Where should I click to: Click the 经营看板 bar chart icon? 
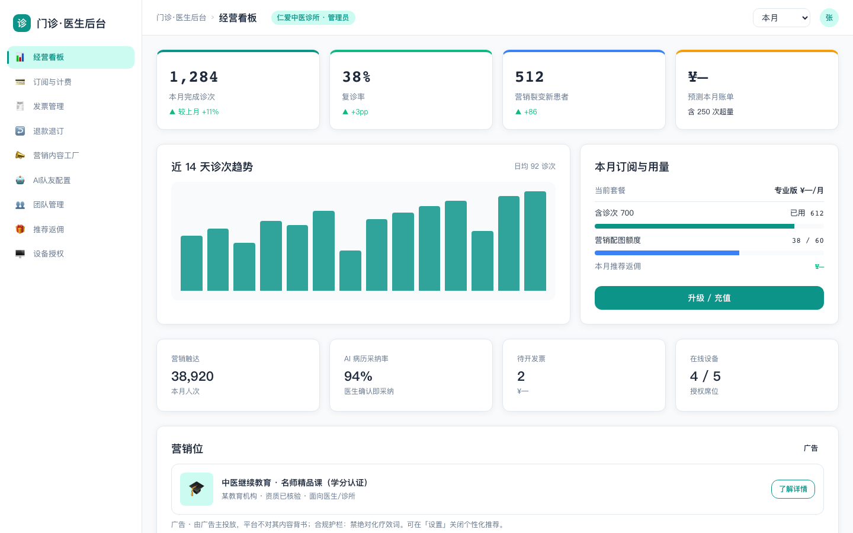click(20, 57)
